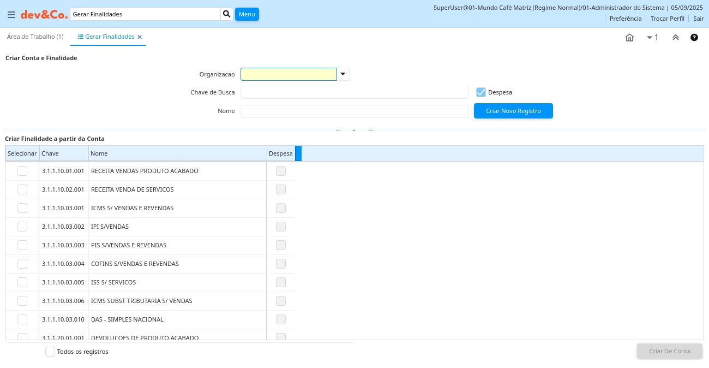Open the open windows dropdown counter
The height and width of the screenshot is (368, 709).
click(652, 38)
